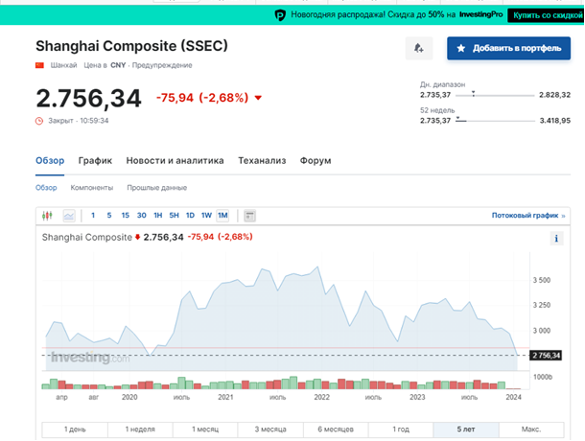Open the Форум tab
The image size is (585, 441).
pos(316,161)
